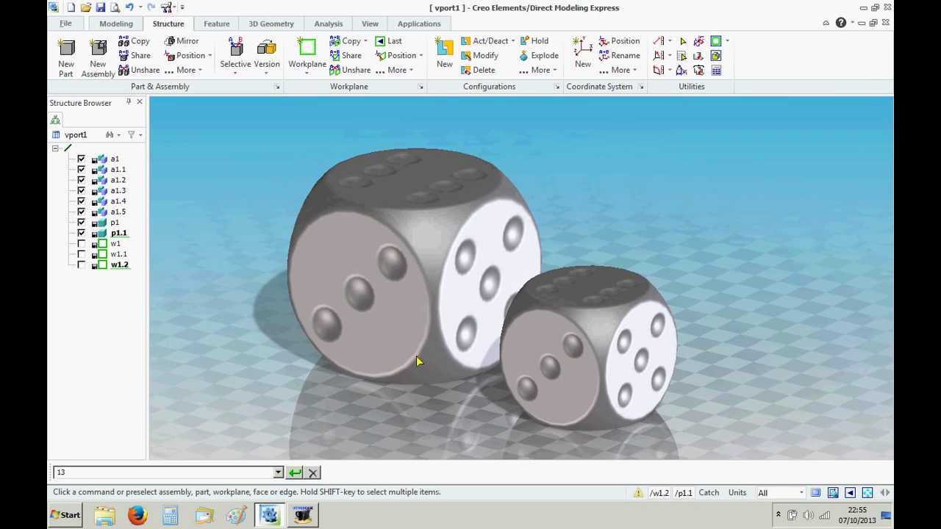Uncheck the a1 assembly checkbox

coord(81,159)
